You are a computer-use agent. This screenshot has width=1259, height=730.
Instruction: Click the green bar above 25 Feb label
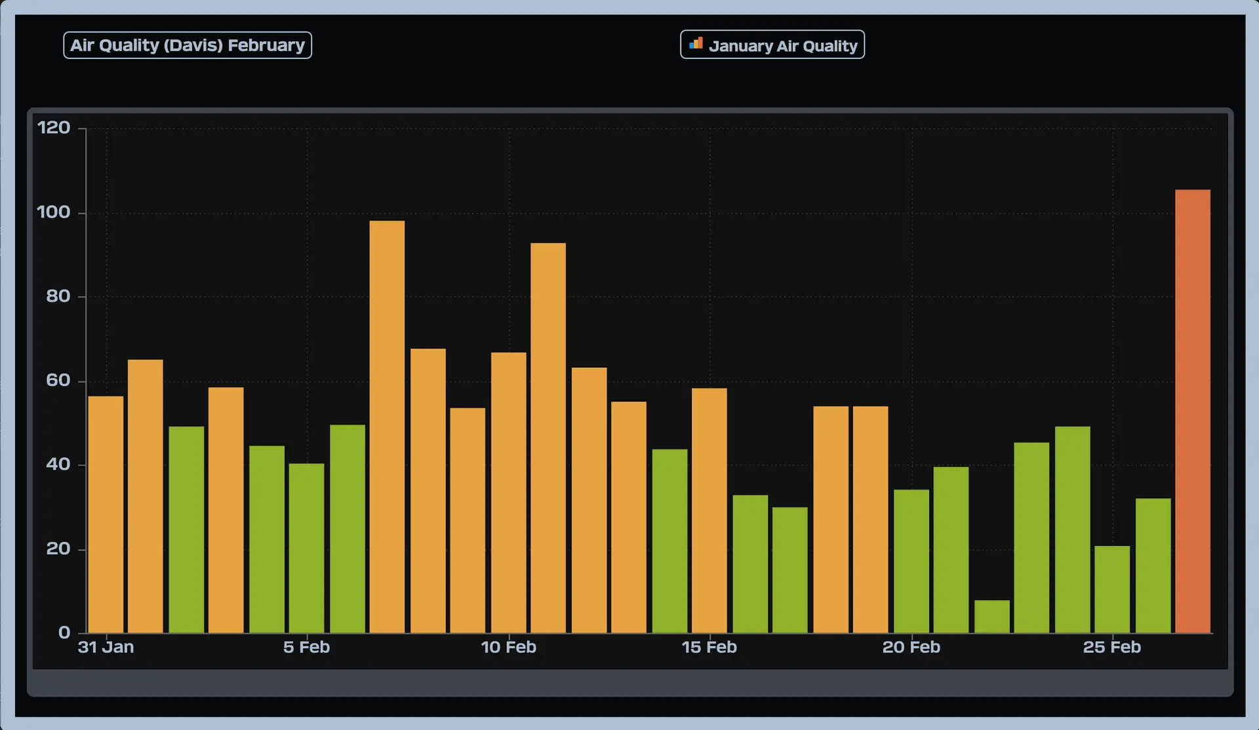coord(1111,589)
